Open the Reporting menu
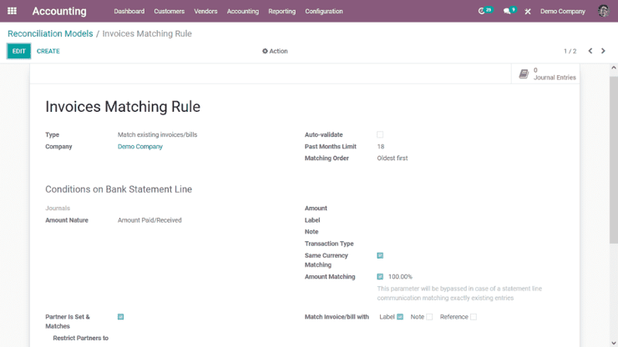The width and height of the screenshot is (618, 347). pos(281,12)
